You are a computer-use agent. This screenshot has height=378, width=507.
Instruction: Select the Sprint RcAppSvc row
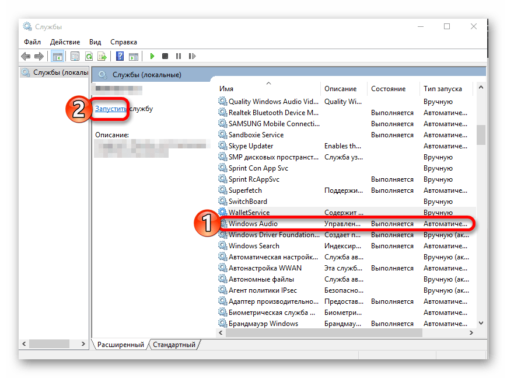(346, 179)
